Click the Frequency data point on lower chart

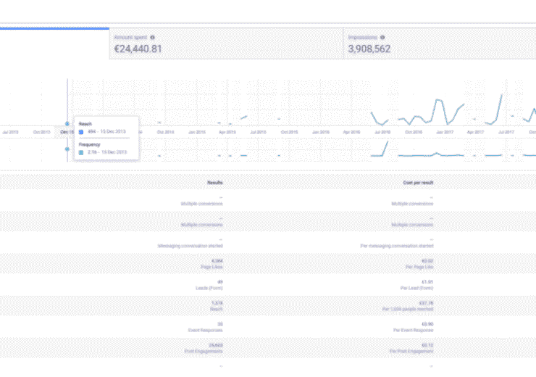(67, 149)
